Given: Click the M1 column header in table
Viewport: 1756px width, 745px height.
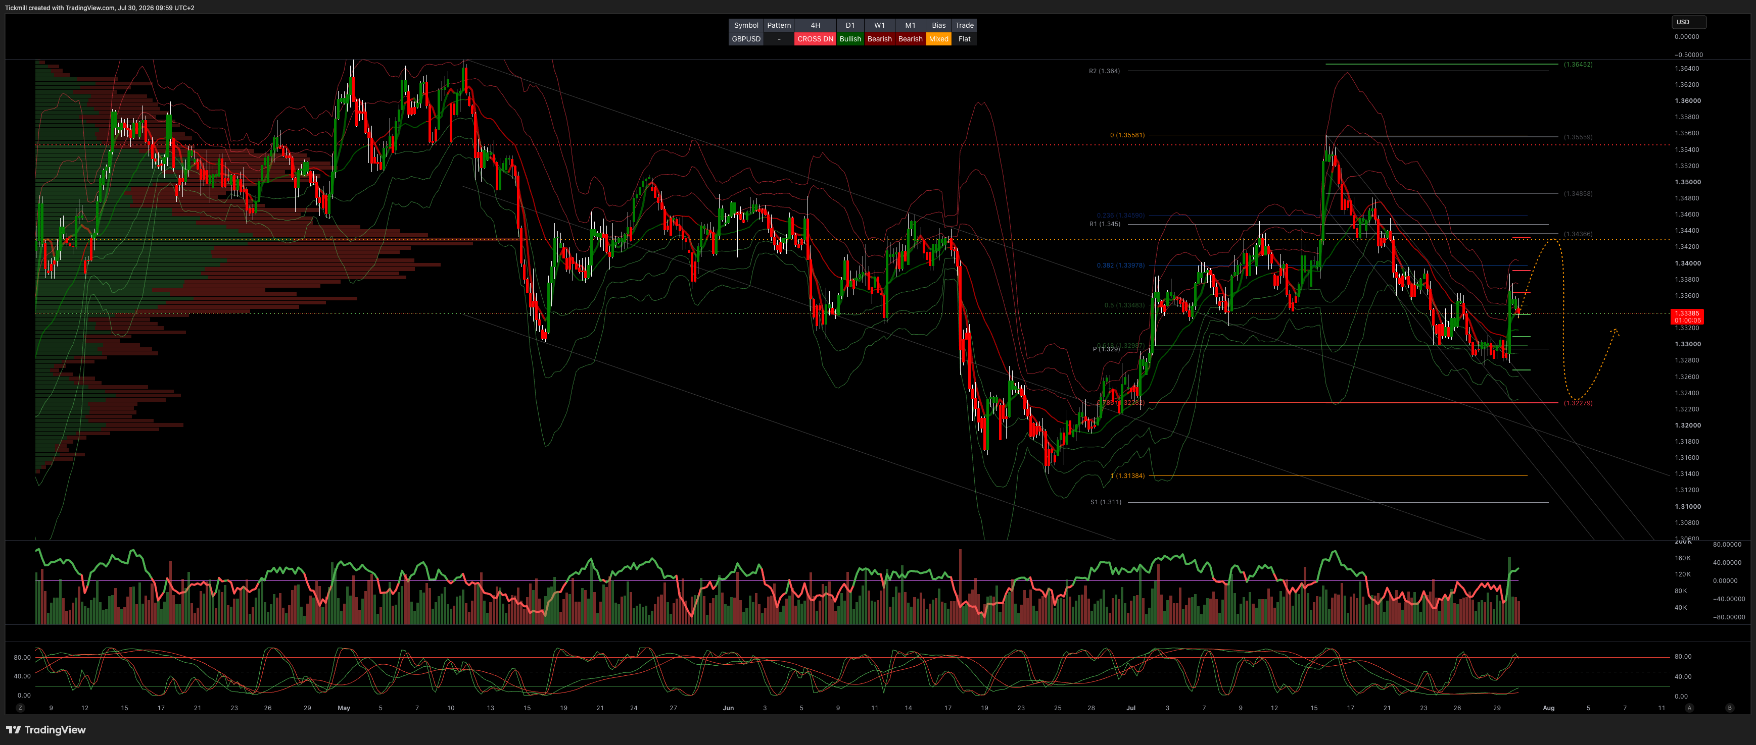Looking at the screenshot, I should (910, 25).
